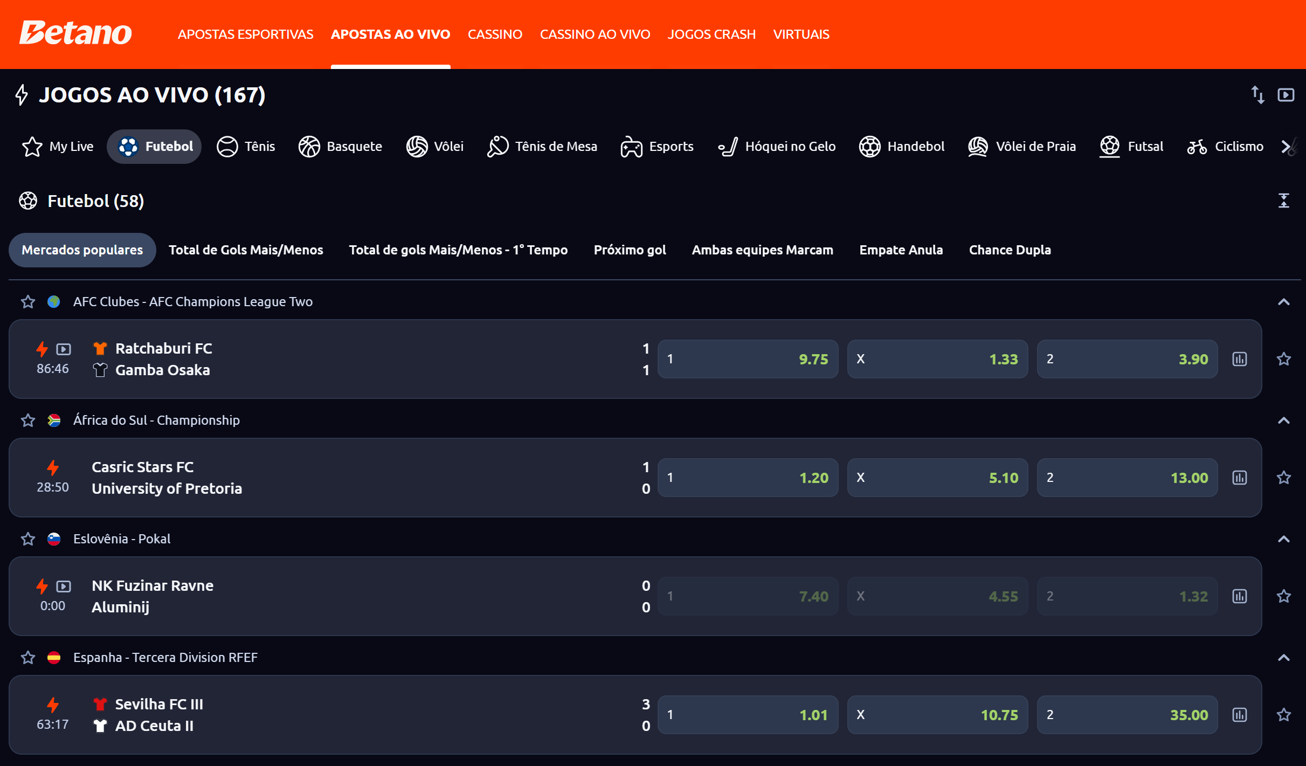The image size is (1306, 766).
Task: Favorite the NK Fuzinar Ravne vs Aluminij match
Action: (1284, 596)
